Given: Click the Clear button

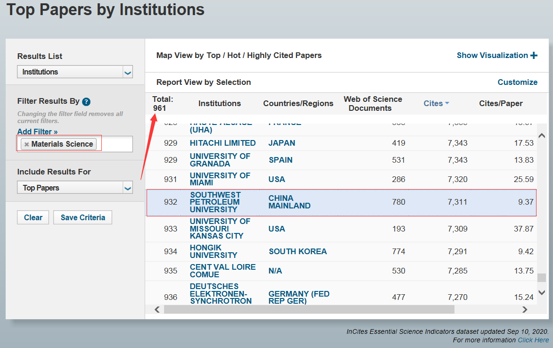Looking at the screenshot, I should click(x=33, y=217).
